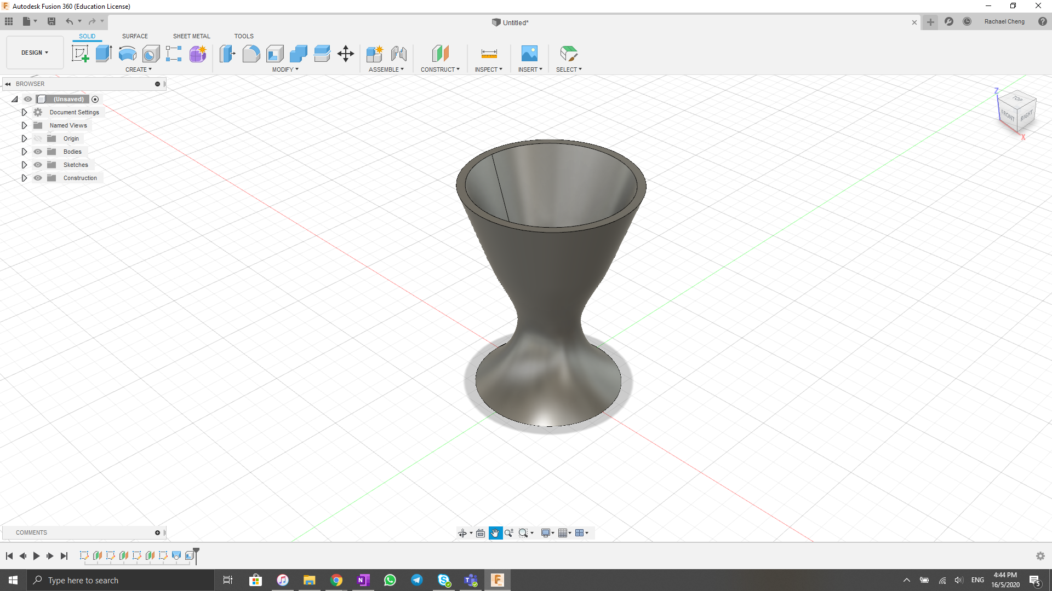Viewport: 1052px width, 591px height.
Task: Click the Select tool icon
Action: click(x=569, y=54)
